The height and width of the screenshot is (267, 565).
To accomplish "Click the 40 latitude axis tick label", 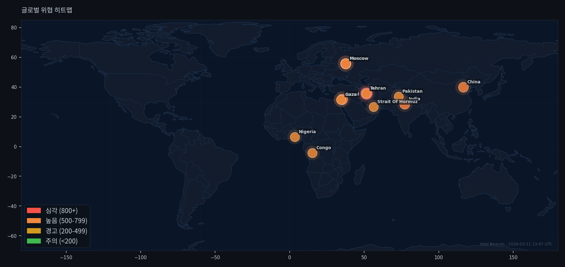I will coord(14,87).
